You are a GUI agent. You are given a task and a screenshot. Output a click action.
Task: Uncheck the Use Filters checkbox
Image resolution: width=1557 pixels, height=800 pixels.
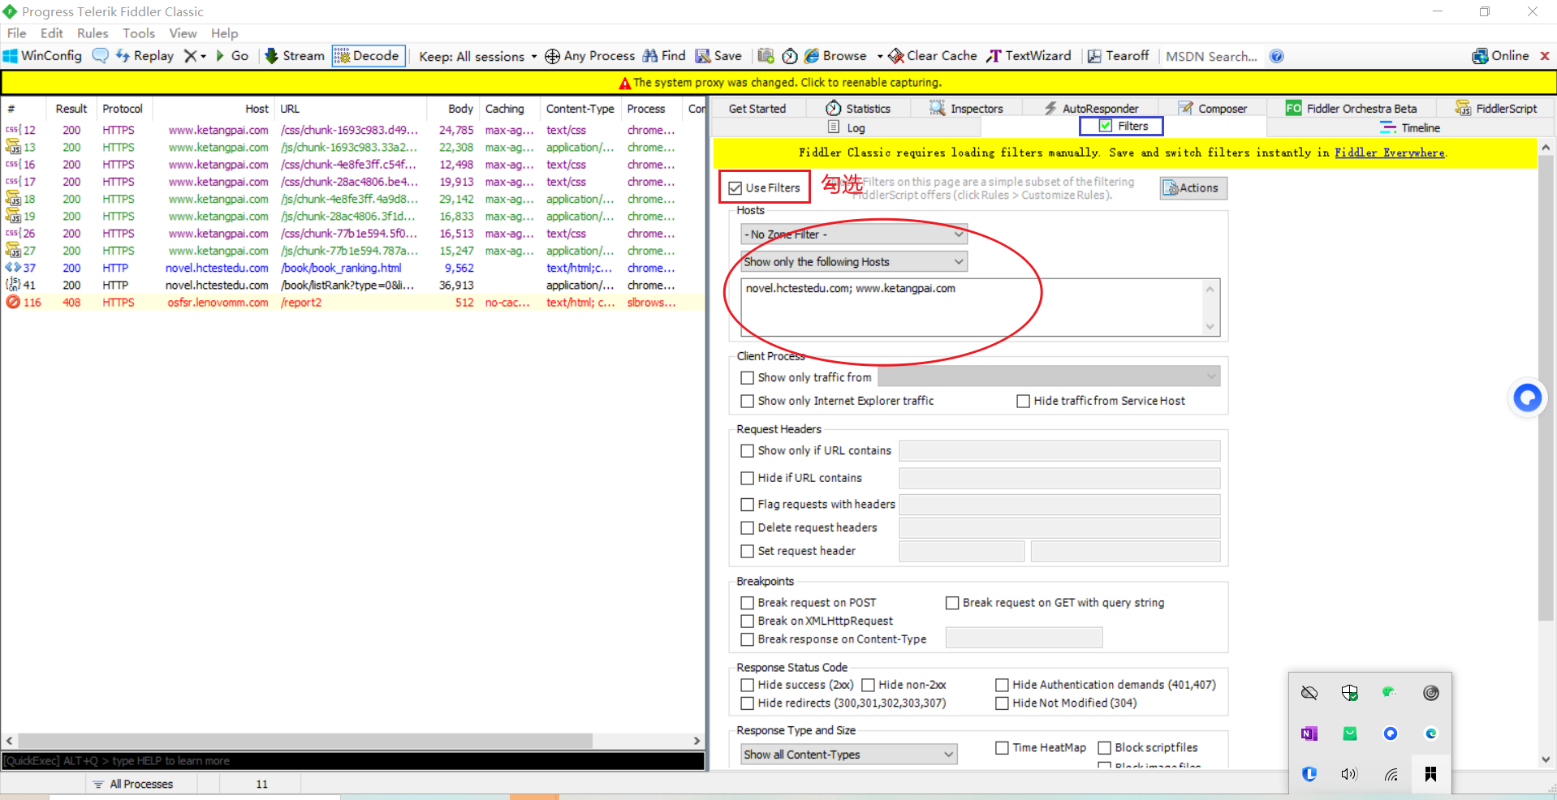point(735,188)
